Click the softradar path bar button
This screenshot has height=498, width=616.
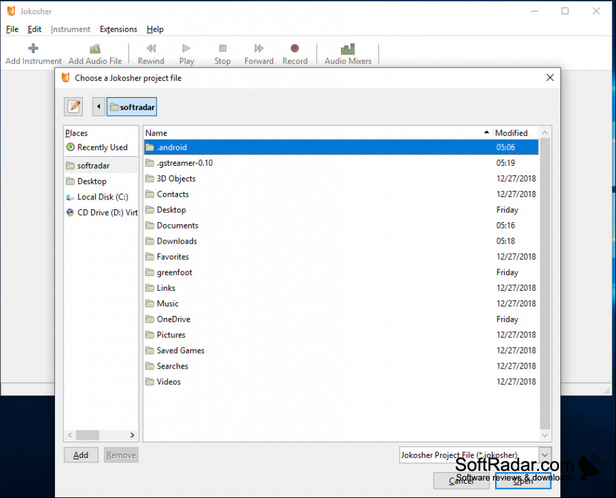(x=132, y=106)
